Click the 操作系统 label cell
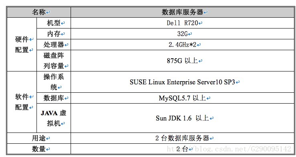296x157 pixels. 54,82
